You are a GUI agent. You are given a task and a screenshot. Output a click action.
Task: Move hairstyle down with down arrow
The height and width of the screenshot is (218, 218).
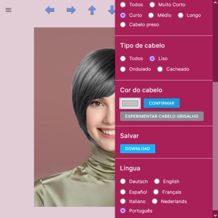111,10
